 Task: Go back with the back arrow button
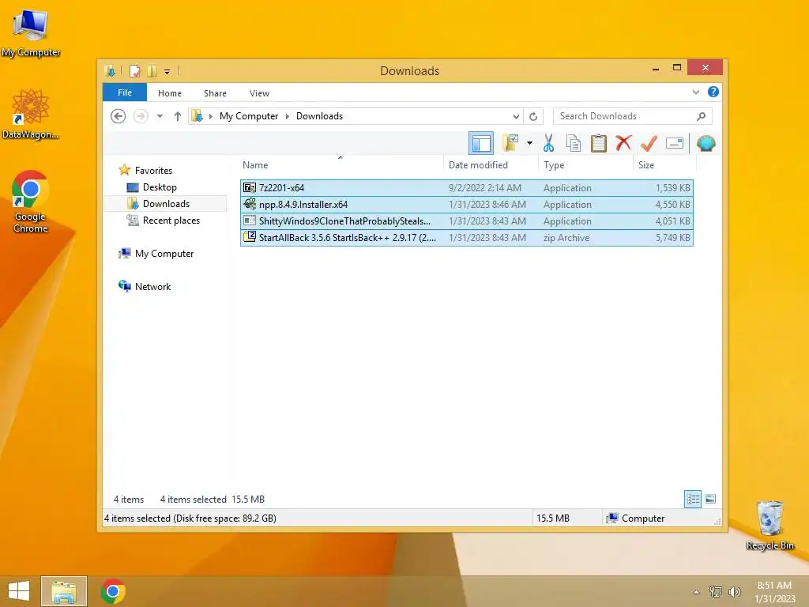pyautogui.click(x=119, y=116)
